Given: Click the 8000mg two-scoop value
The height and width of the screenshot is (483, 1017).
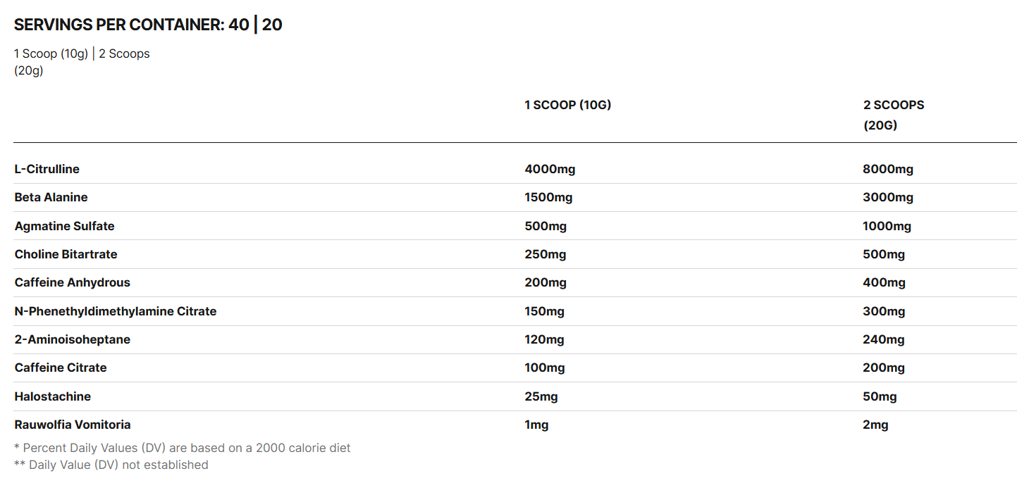Looking at the screenshot, I should tap(888, 169).
